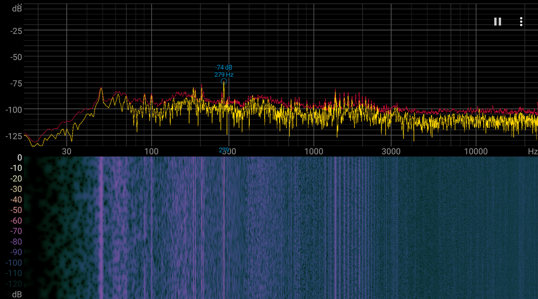This screenshot has width=538, height=299.
Task: Click the 0 value on spectrogram color scale
Action: [x=19, y=158]
